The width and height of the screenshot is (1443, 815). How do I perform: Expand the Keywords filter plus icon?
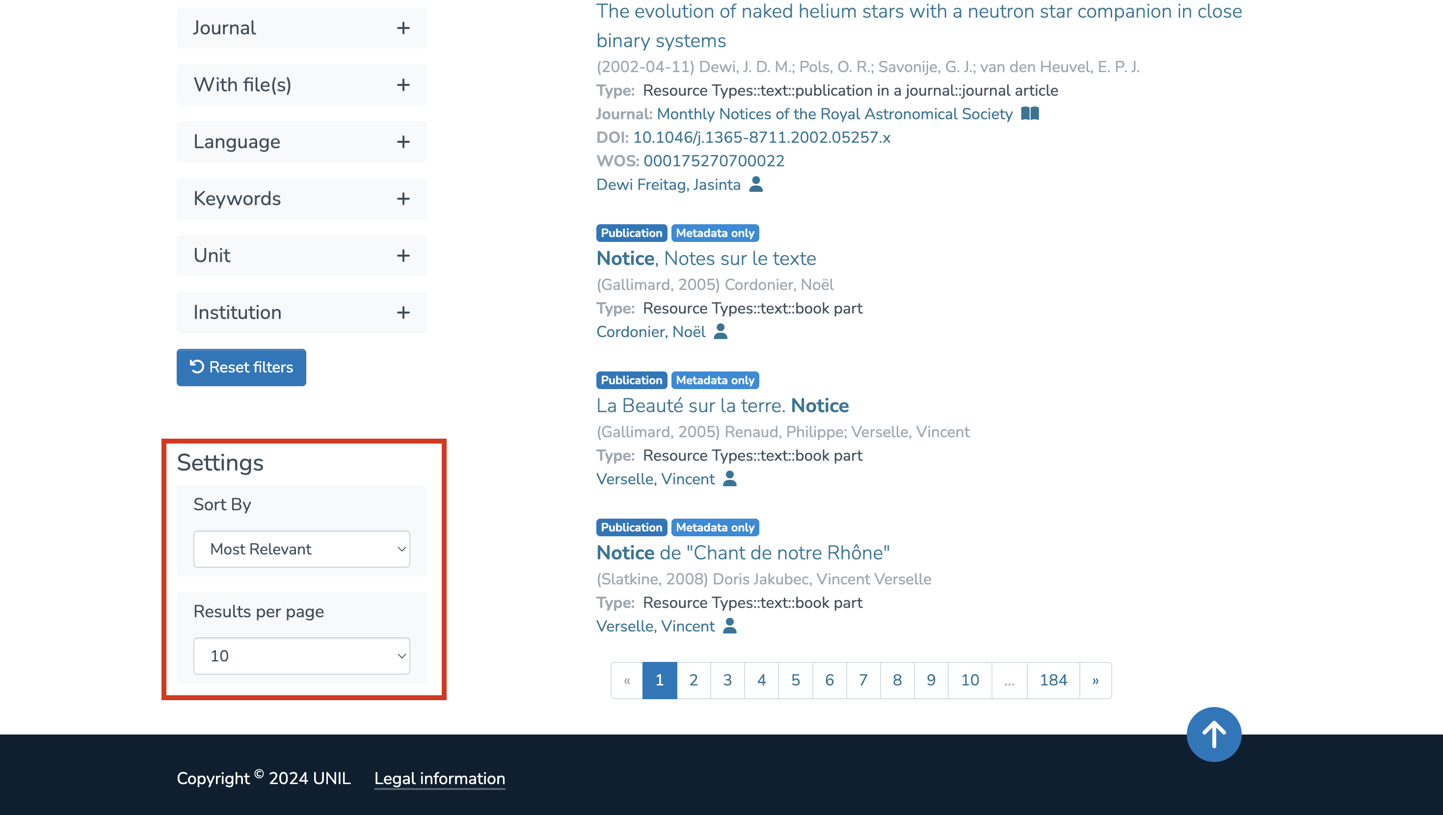(403, 199)
